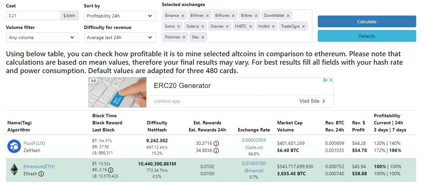
Task: Show info icon beside Ethash algorithm
Action: pos(41,174)
